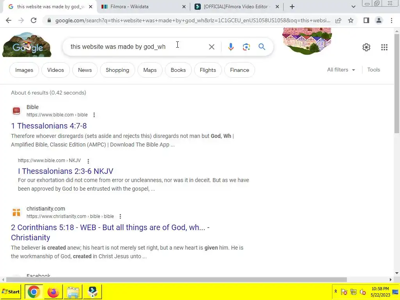Open options for christianity.com result
400x300 pixels.
(120, 216)
